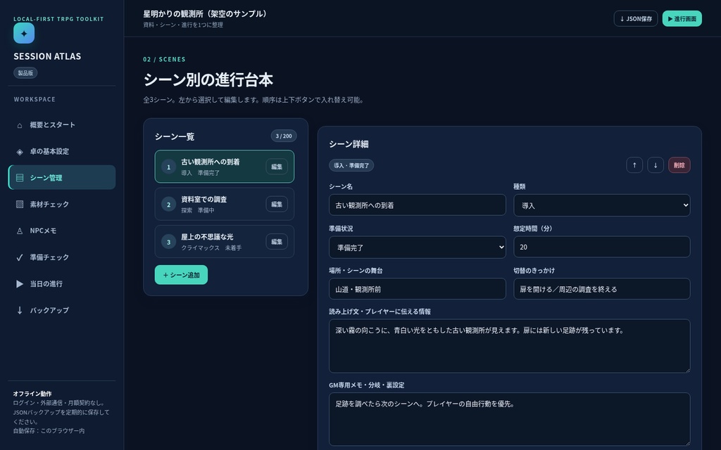
Task: Click the checkmark icon beside 準備チェック
Action: click(19, 257)
